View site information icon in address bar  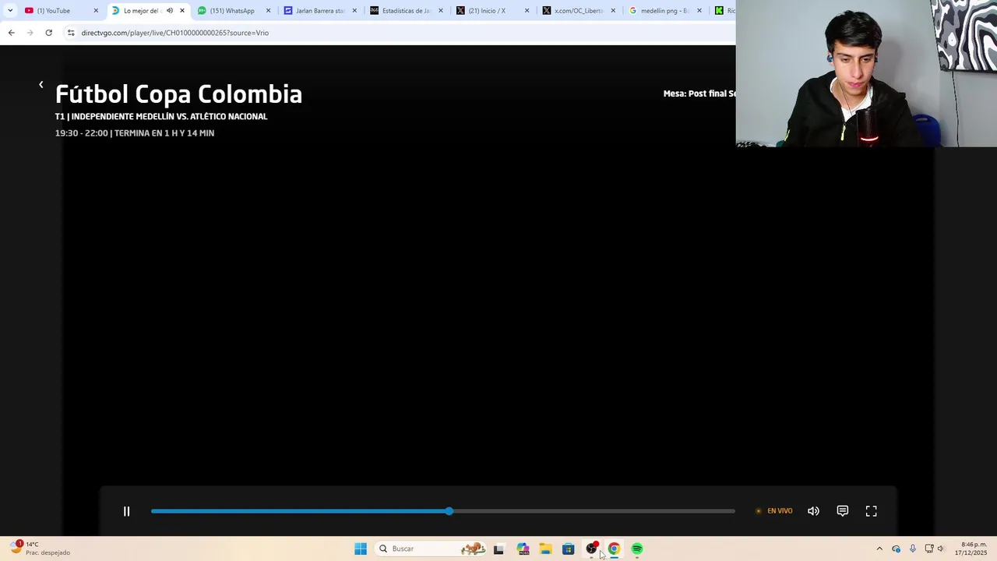pos(71,33)
